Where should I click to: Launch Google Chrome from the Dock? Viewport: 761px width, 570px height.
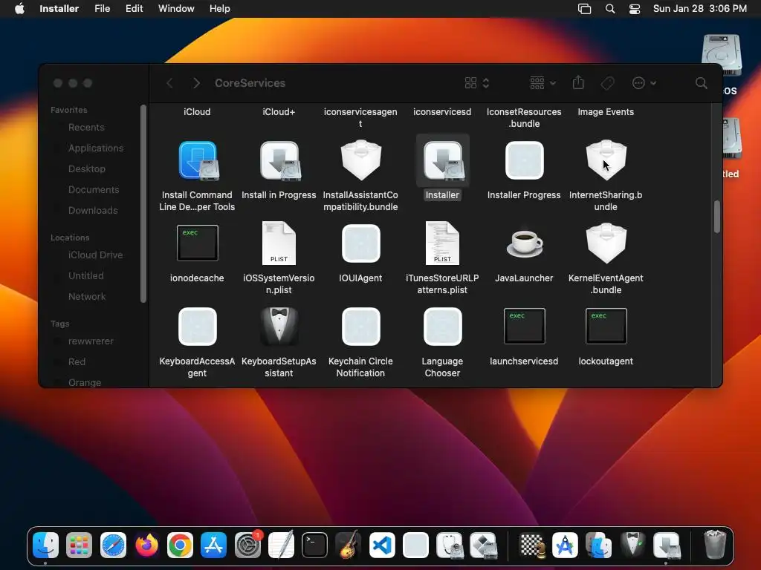click(180, 546)
